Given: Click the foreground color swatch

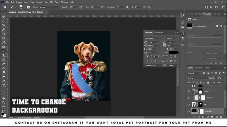Looking at the screenshot, I should click(x=2, y=114).
